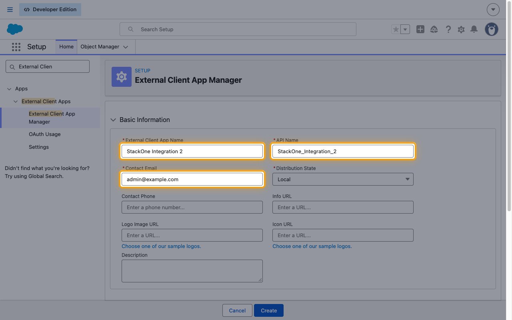Image resolution: width=512 pixels, height=320 pixels.
Task: Switch to the Home tab
Action: point(66,47)
